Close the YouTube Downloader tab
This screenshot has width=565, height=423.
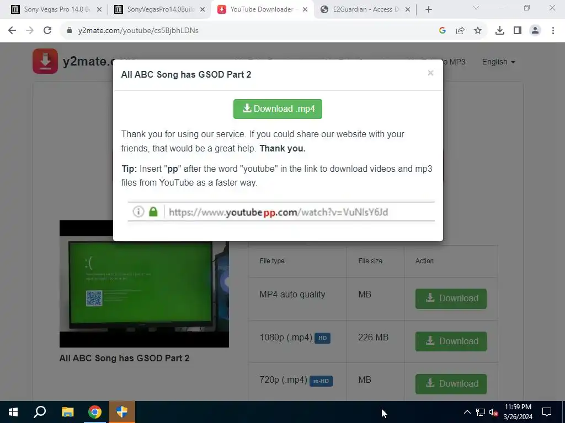click(x=305, y=10)
